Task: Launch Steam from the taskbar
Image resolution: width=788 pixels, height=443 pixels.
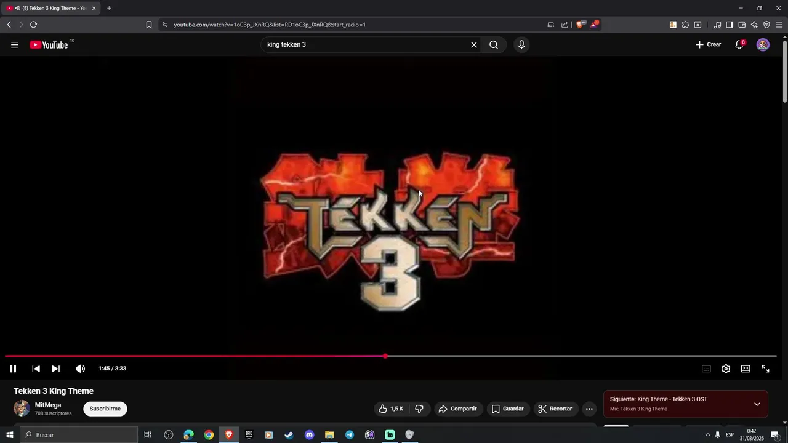Action: click(x=289, y=435)
